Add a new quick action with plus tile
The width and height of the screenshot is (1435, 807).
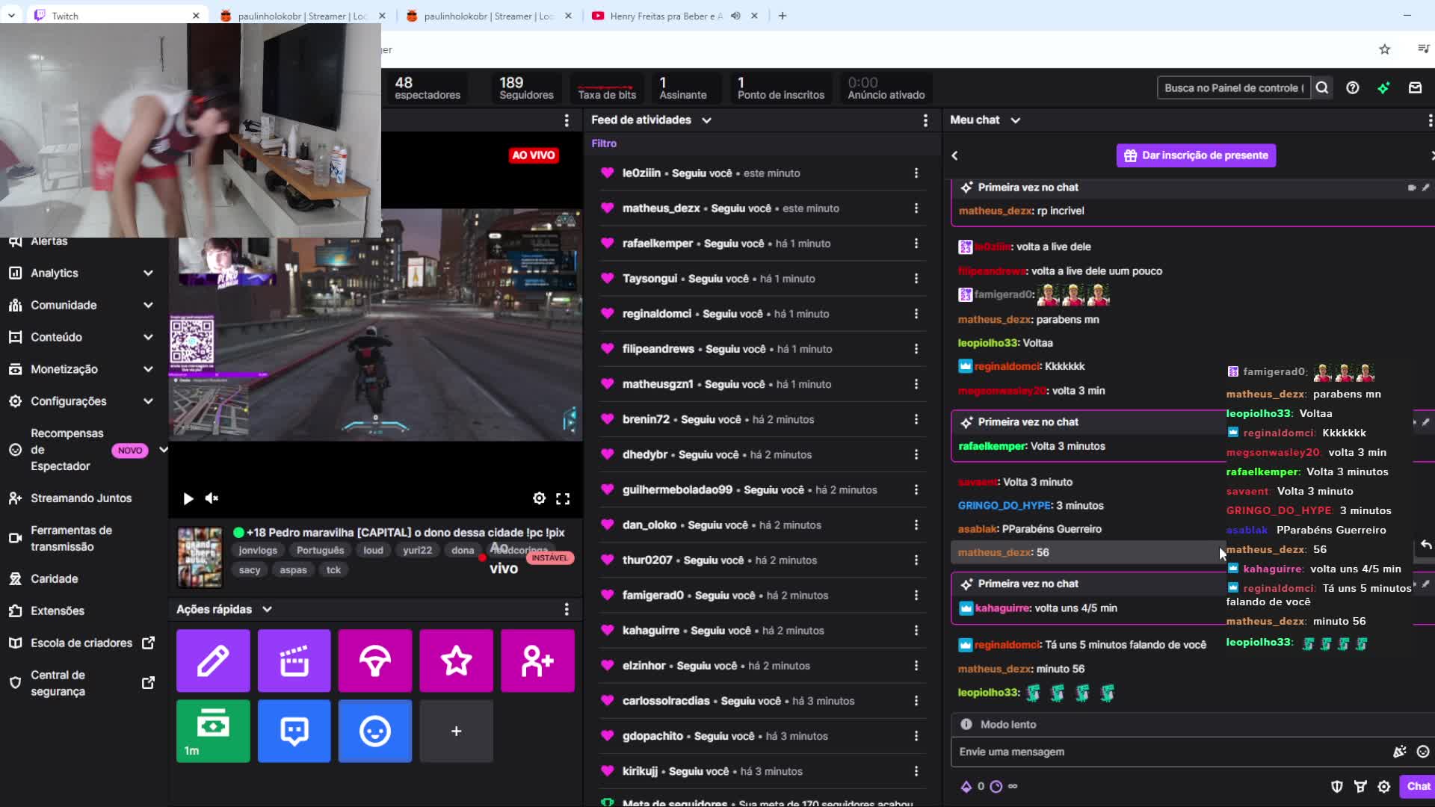tap(457, 731)
